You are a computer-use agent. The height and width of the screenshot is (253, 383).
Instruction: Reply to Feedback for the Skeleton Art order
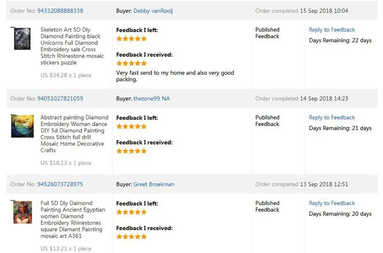332,30
